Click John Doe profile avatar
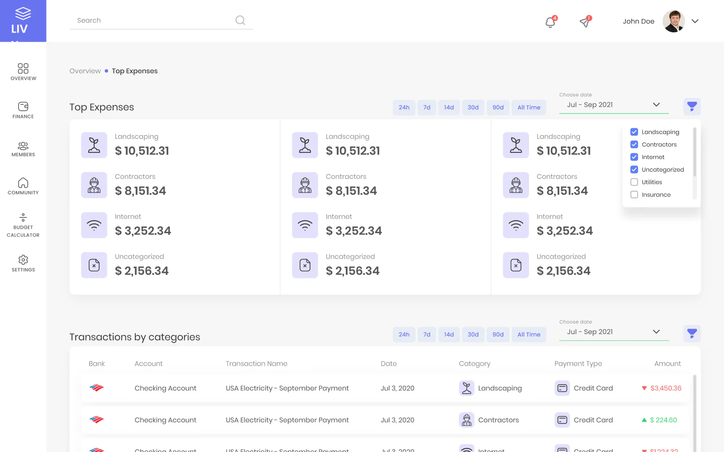Viewport: 724px width, 452px height. click(674, 21)
